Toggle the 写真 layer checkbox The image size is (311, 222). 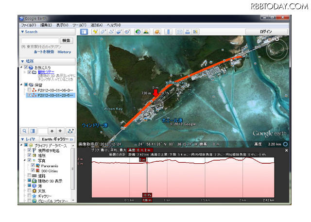(x=29, y=160)
